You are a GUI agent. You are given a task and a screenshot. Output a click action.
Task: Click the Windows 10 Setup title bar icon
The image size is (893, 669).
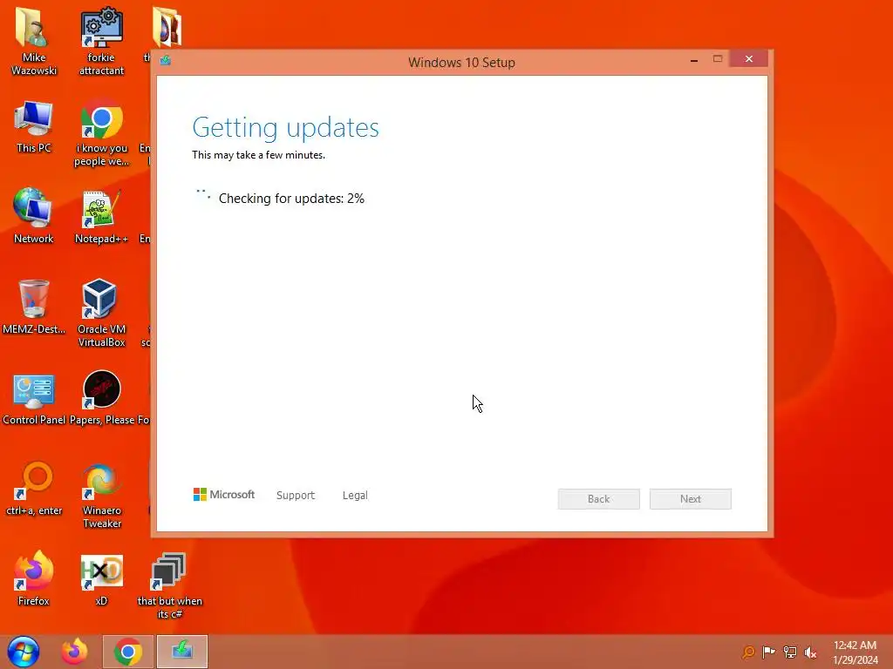(x=166, y=60)
